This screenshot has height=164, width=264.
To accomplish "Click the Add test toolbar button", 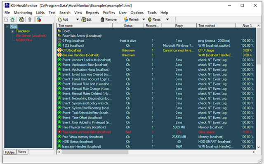I will [x=63, y=19].
